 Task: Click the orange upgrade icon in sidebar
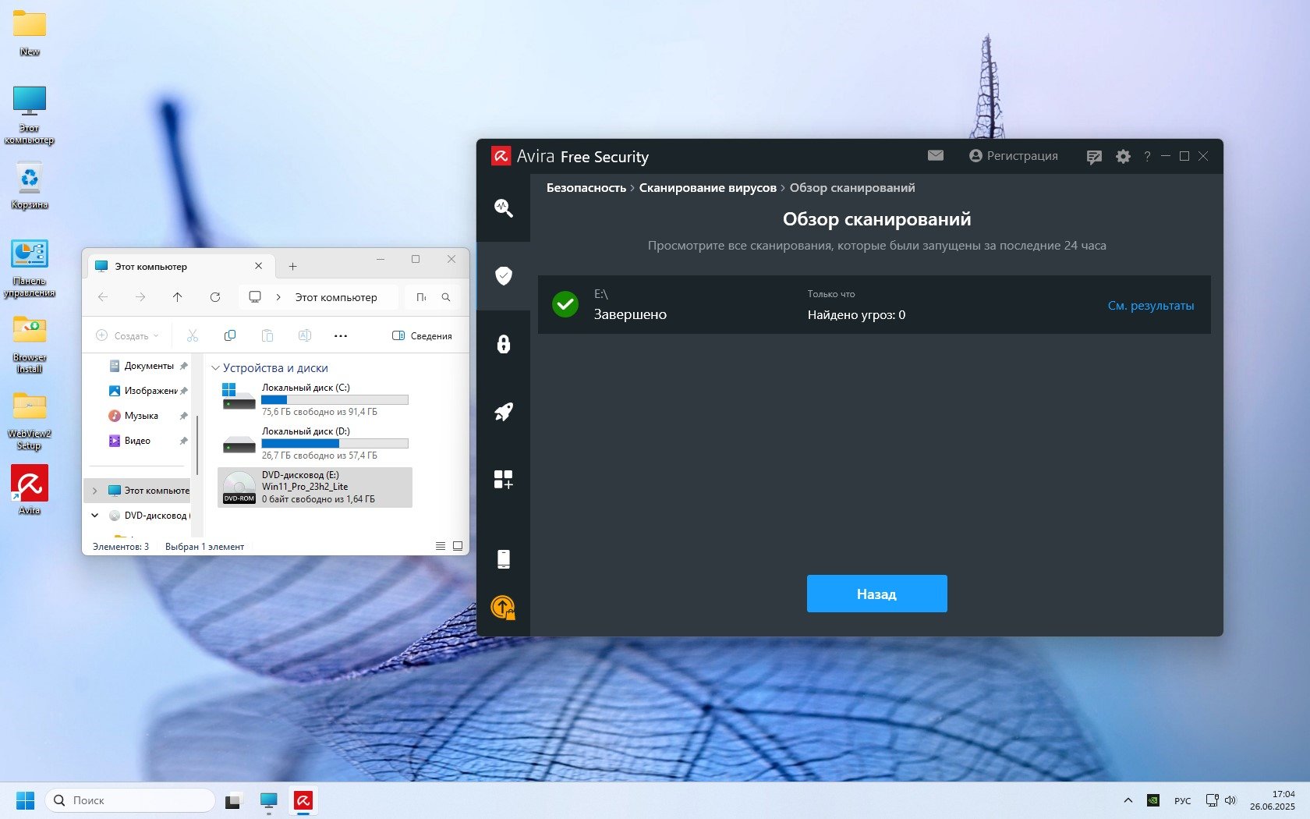(503, 607)
